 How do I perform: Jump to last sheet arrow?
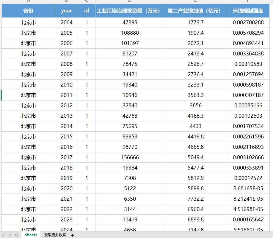click(x=16, y=235)
